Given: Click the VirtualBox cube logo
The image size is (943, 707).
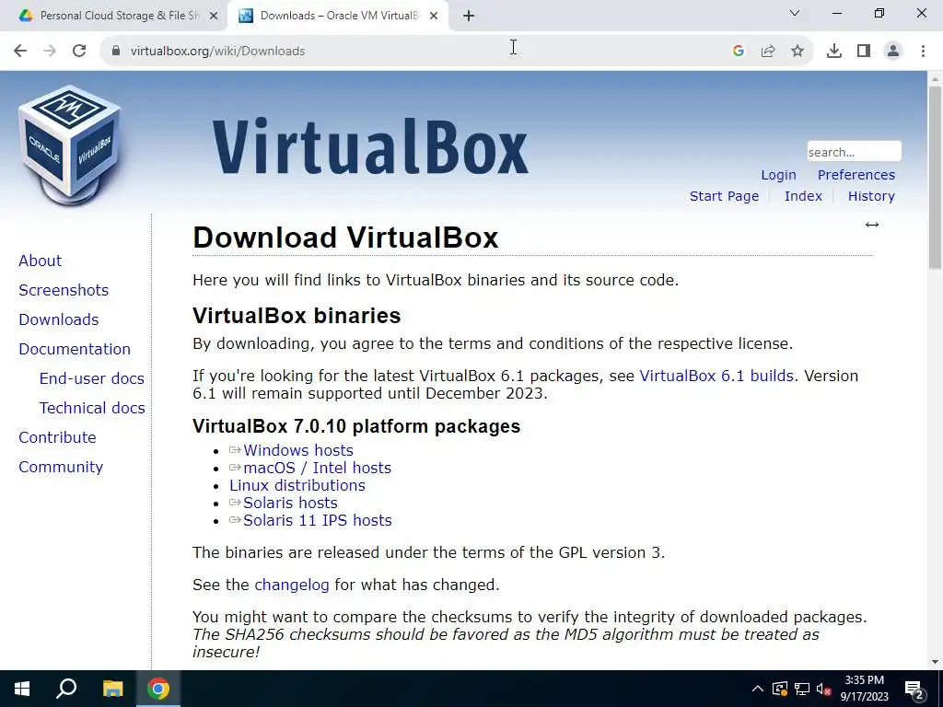Looking at the screenshot, I should pos(70,146).
